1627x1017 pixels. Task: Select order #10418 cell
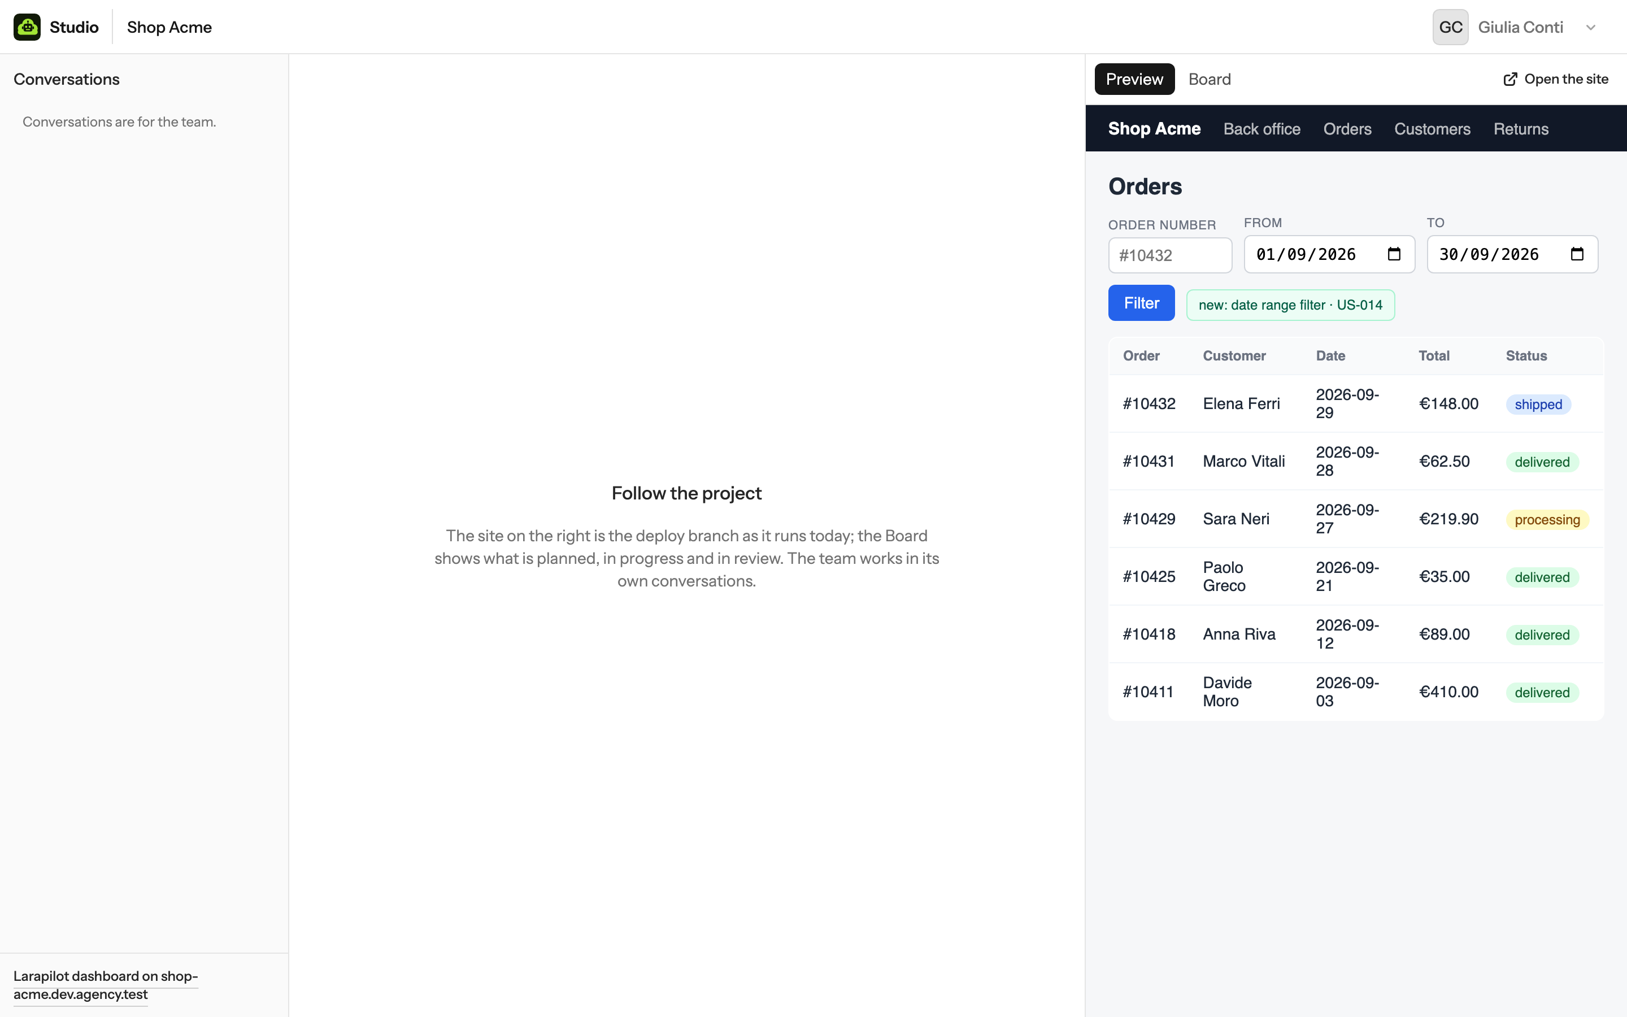[1149, 634]
